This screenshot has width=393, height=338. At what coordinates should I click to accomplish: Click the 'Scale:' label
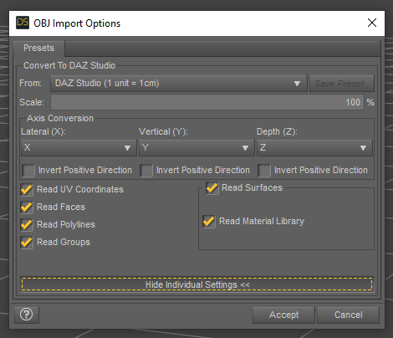pyautogui.click(x=32, y=102)
